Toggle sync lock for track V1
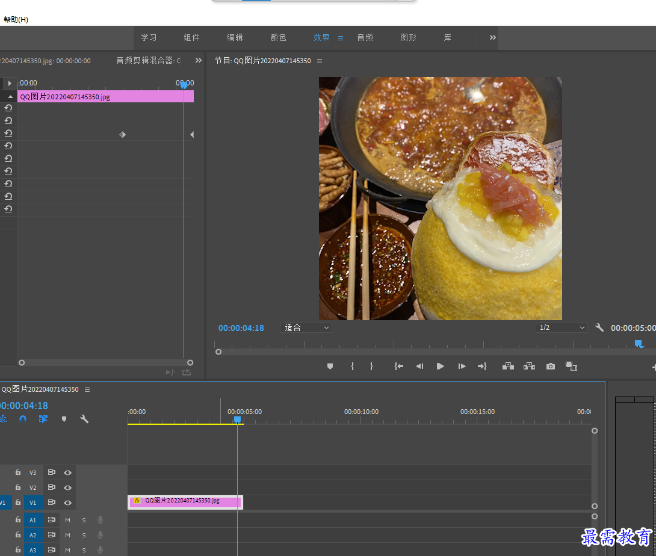Screen dimensions: 656x556 [52, 502]
